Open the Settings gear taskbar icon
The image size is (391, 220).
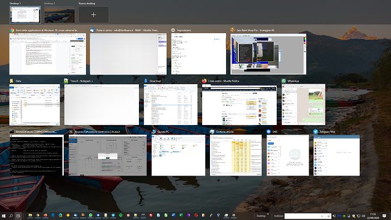point(233,216)
